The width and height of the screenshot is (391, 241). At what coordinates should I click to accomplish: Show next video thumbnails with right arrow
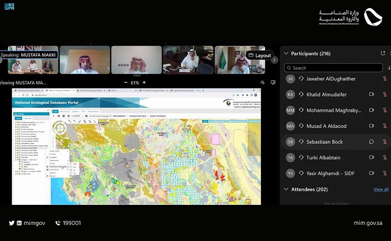(x=274, y=60)
